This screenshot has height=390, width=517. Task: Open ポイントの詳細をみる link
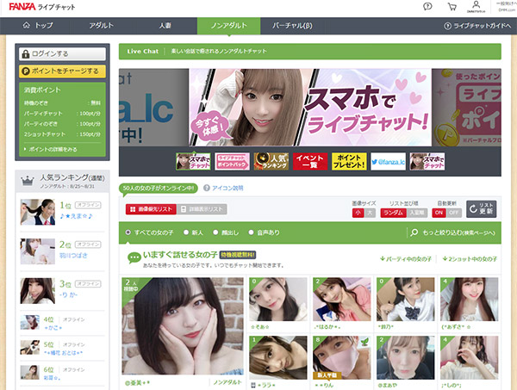coord(51,149)
